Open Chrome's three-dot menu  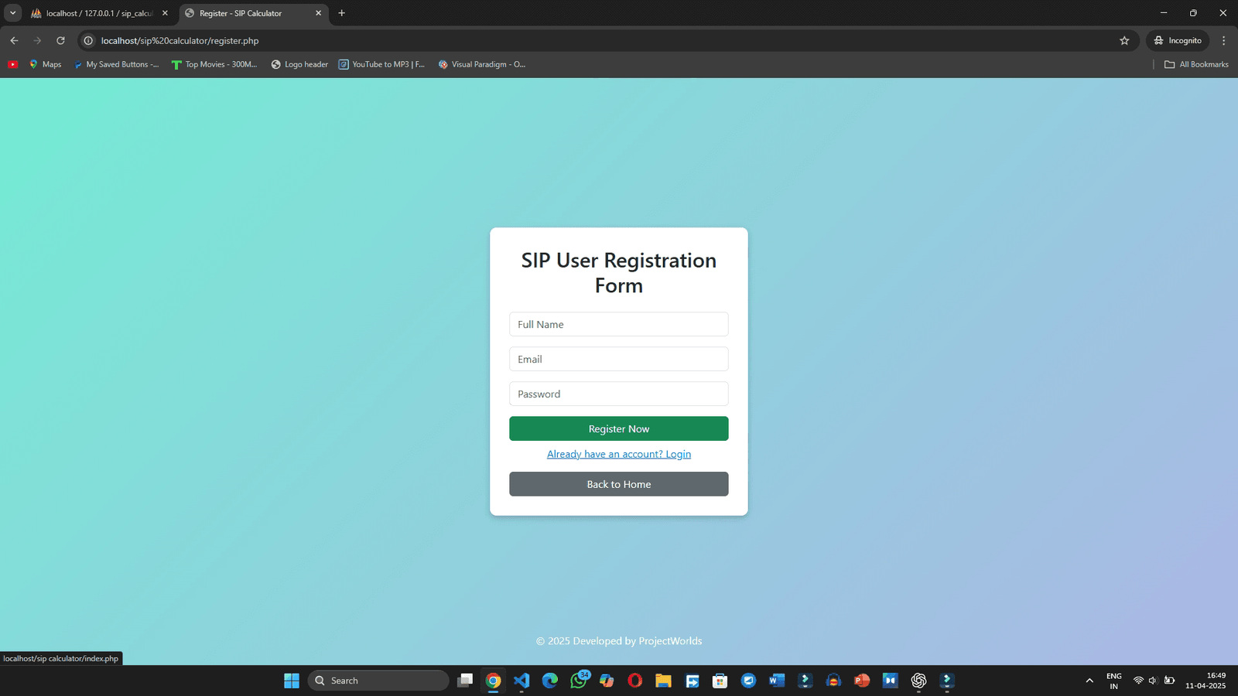click(x=1223, y=40)
